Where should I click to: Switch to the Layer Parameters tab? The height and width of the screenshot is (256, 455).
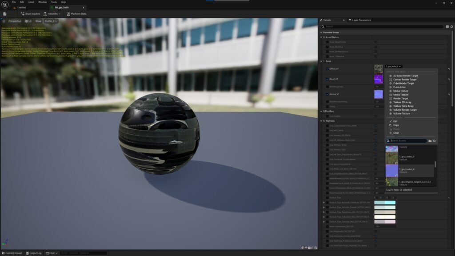360,20
